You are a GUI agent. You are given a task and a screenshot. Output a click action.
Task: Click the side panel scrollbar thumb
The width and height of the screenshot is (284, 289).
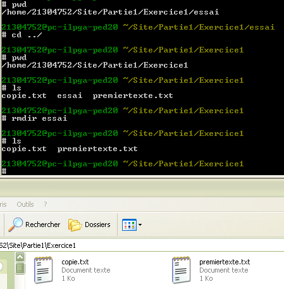tap(20, 268)
